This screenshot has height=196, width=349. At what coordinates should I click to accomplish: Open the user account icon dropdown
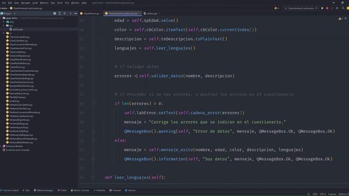tap(276, 8)
